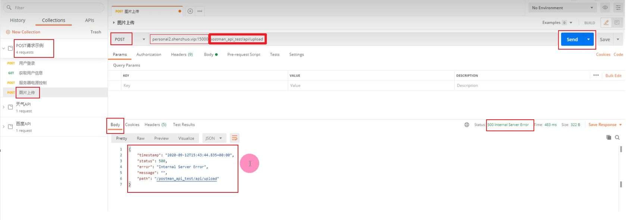Switch to the Test Results tab

[x=184, y=125]
